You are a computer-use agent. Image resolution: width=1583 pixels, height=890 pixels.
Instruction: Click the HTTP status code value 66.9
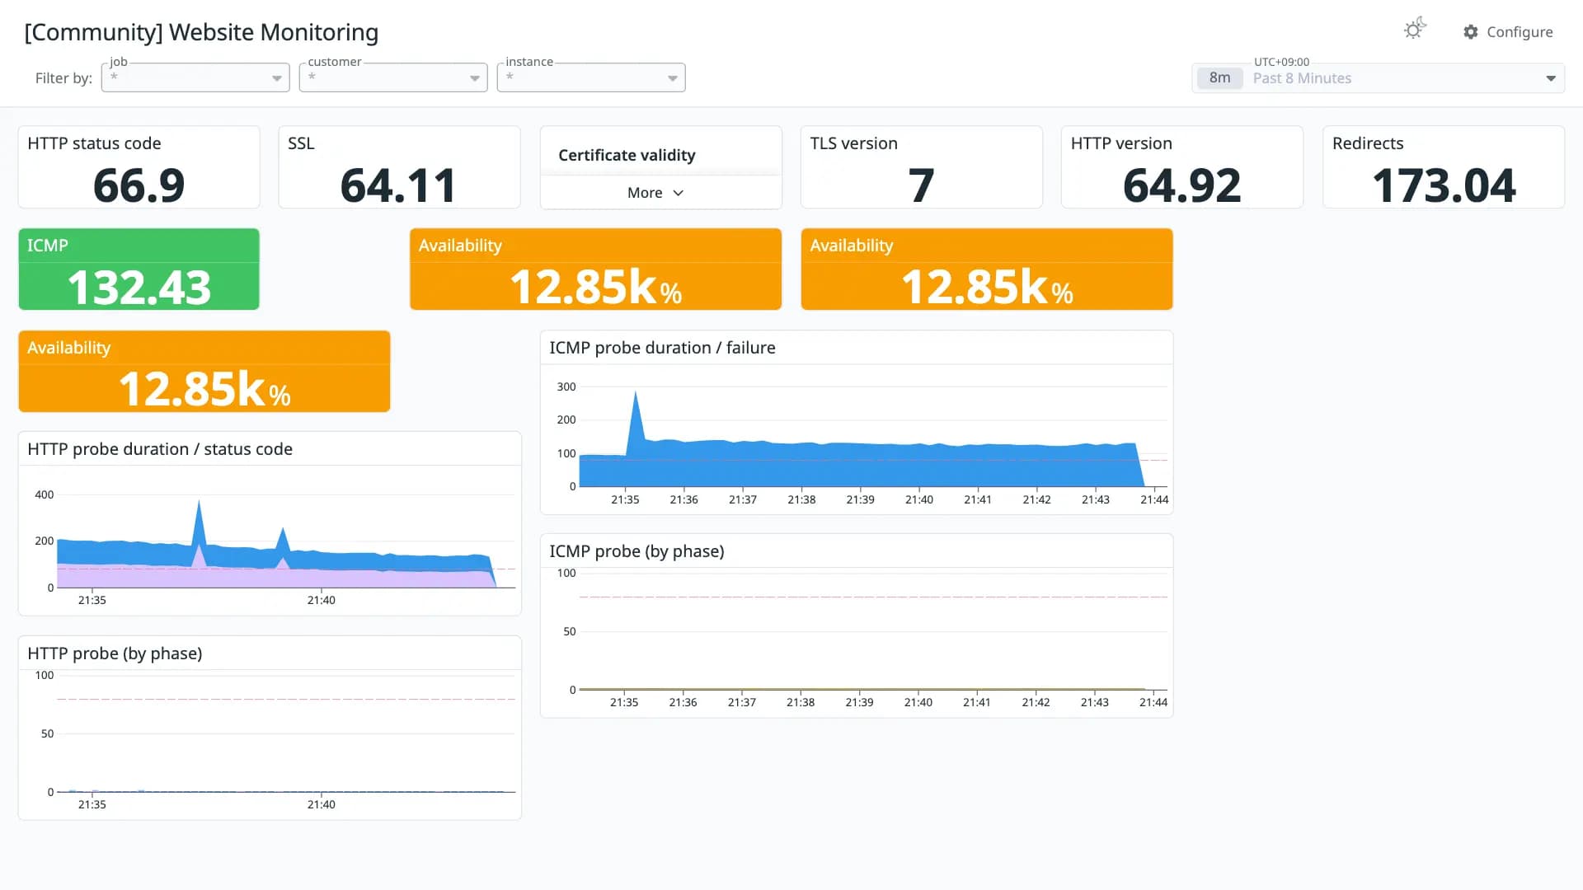pyautogui.click(x=139, y=185)
